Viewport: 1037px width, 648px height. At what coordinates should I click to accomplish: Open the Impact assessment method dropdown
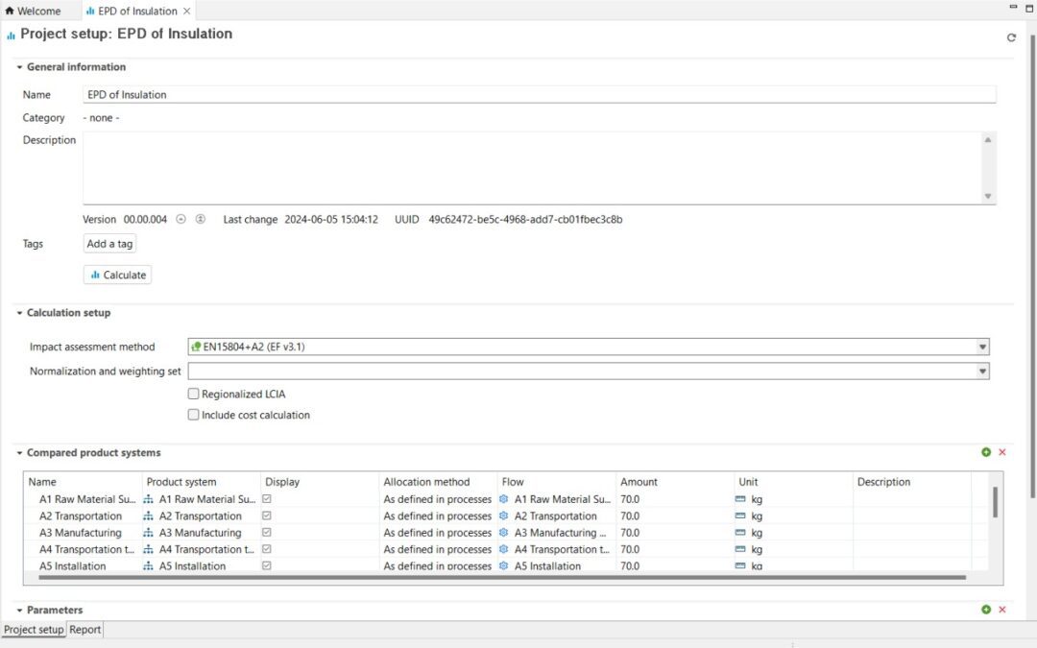click(x=982, y=347)
